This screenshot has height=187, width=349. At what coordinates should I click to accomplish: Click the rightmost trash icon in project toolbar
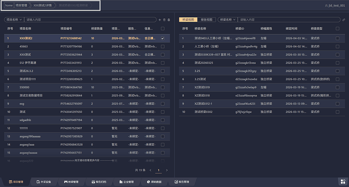[169, 20]
